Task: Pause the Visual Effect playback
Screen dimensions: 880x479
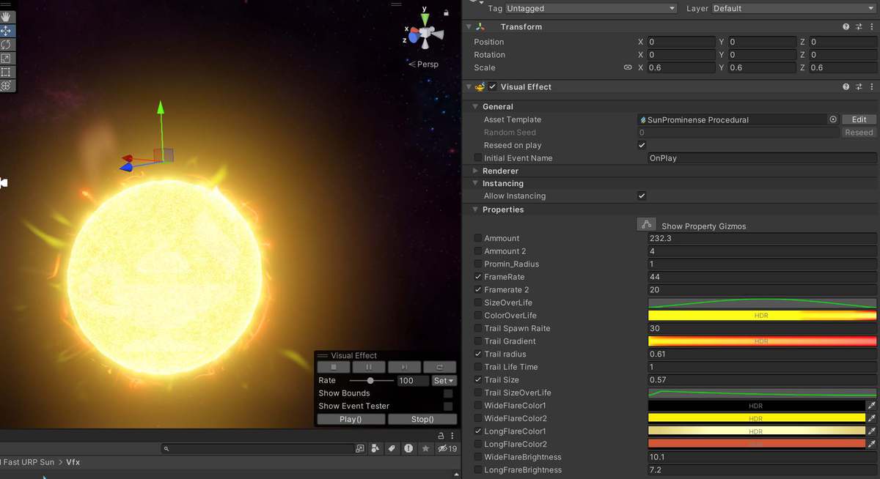Action: (369, 367)
